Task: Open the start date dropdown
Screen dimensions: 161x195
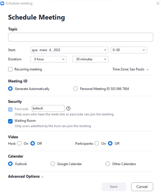Action: 69,50
